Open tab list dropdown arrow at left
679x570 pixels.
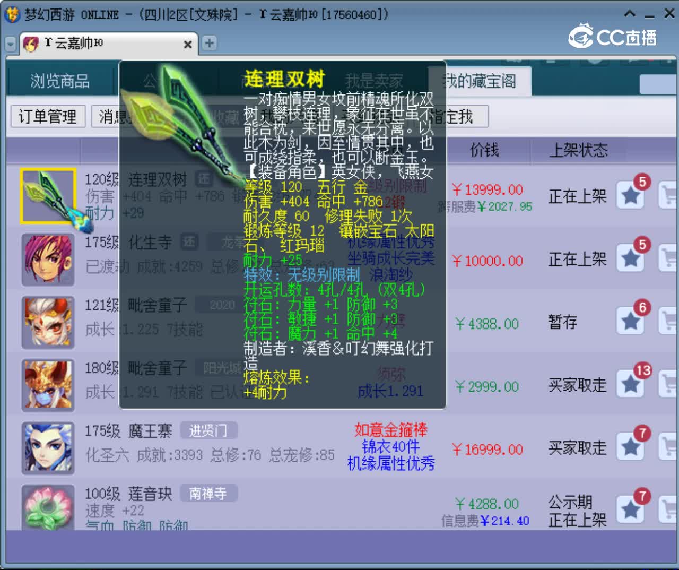11,44
